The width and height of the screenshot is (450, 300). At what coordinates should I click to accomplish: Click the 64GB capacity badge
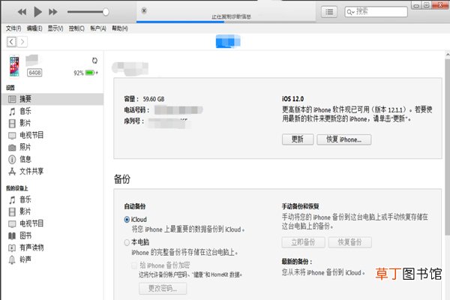coord(34,73)
